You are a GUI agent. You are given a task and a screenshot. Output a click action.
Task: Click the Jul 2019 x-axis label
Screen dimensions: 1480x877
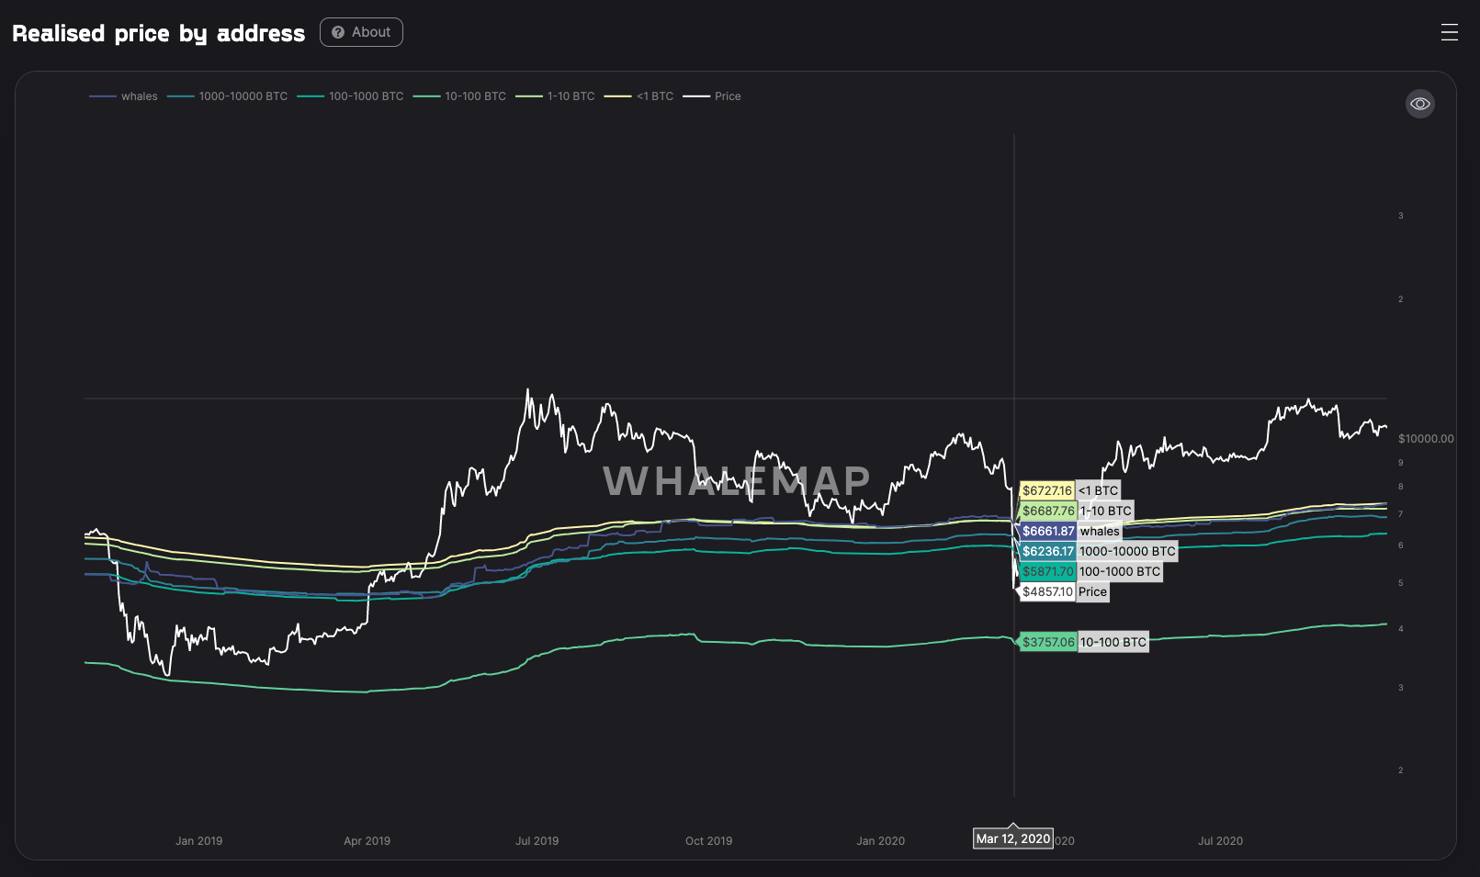click(x=537, y=840)
